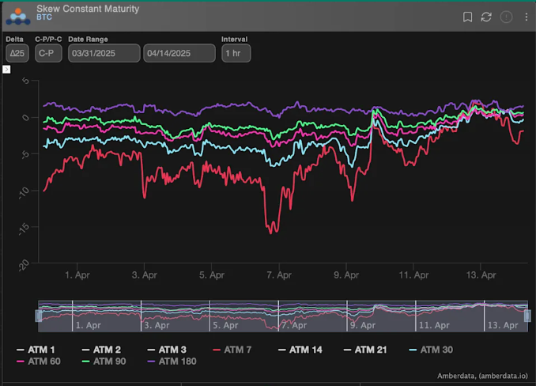The image size is (536, 386).
Task: Open the Delta Δ25 dropdown
Action: click(17, 53)
